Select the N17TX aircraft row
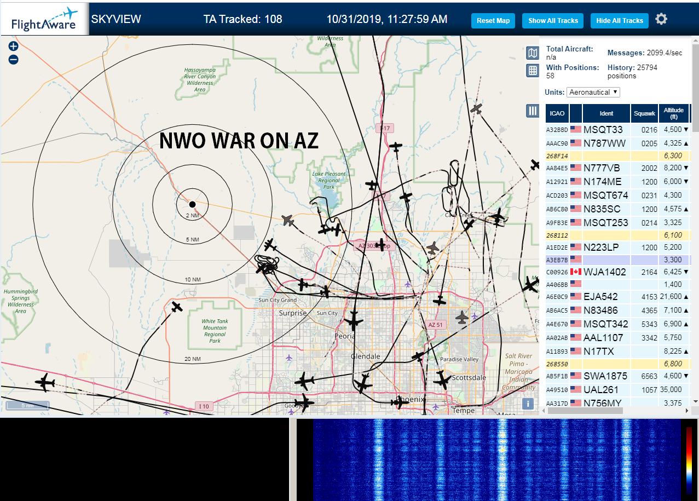 click(x=618, y=352)
